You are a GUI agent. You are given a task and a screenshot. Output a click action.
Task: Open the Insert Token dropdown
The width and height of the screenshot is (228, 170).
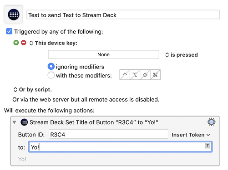(191, 135)
